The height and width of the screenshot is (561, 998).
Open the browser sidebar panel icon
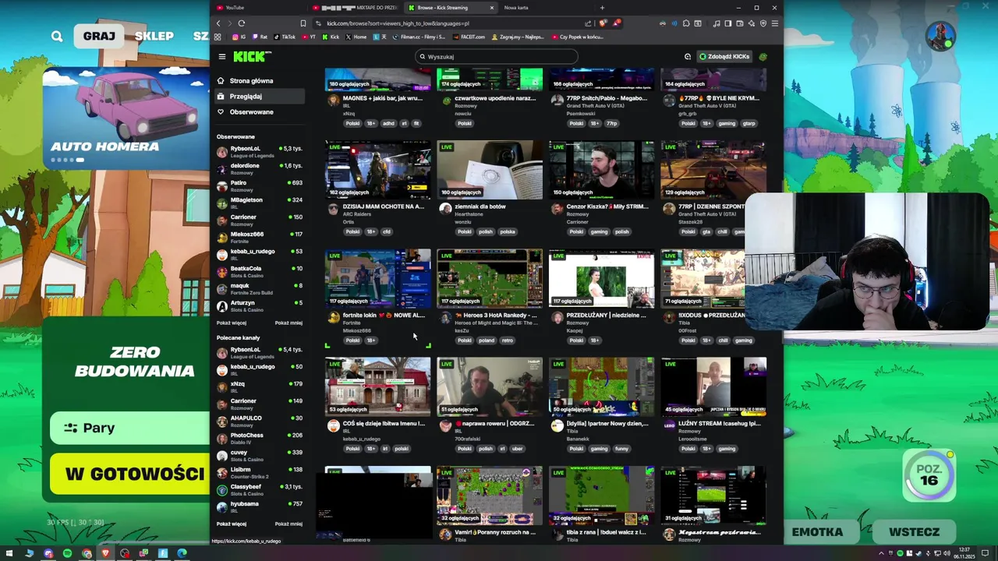pos(727,23)
